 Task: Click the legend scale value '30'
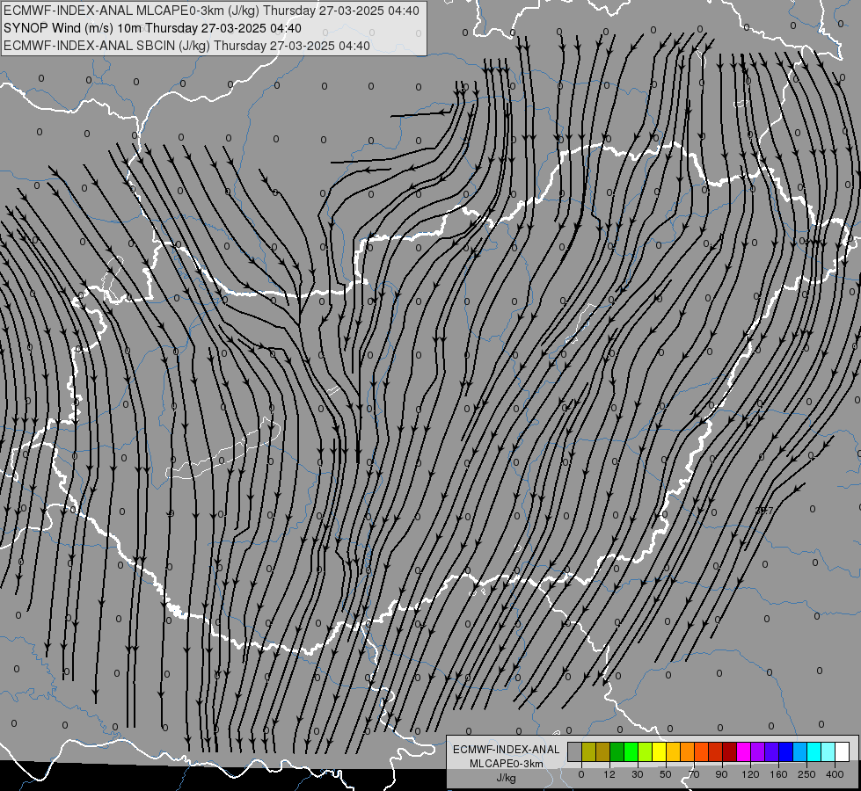pyautogui.click(x=638, y=774)
